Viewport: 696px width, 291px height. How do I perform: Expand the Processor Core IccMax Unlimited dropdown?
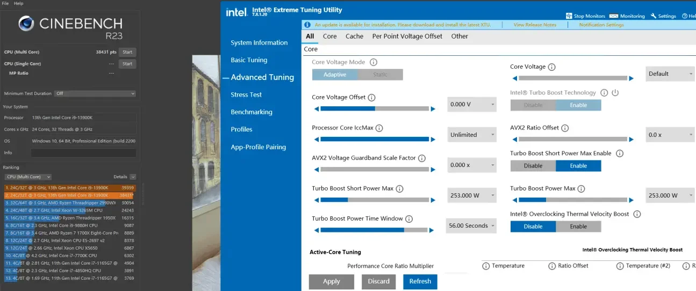pyautogui.click(x=472, y=135)
